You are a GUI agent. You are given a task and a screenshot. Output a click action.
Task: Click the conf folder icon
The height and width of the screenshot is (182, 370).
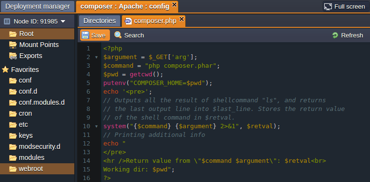click(x=13, y=81)
